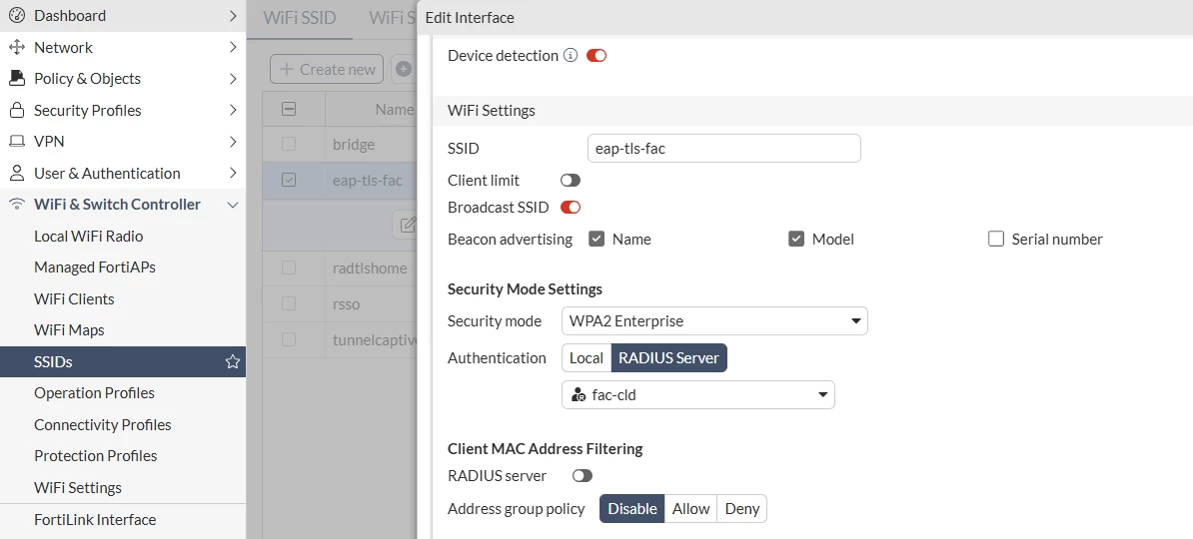1193x539 pixels.
Task: Click the SSID input field
Action: 724,149
